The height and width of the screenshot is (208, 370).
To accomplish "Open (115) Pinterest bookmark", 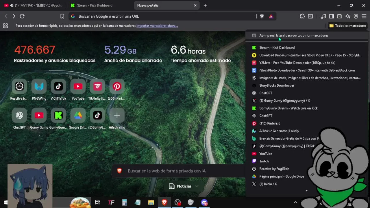I will (x=306, y=123).
